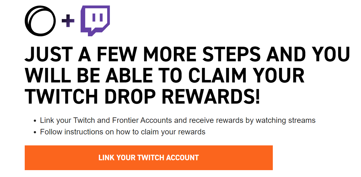Click the "WILL BE ABLE TO CLAIM YOUR" heading line
This screenshot has width=361, height=177.
point(165,76)
